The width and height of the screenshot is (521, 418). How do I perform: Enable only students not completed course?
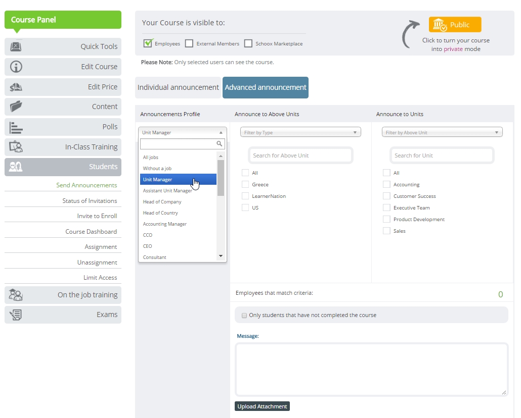tap(244, 316)
